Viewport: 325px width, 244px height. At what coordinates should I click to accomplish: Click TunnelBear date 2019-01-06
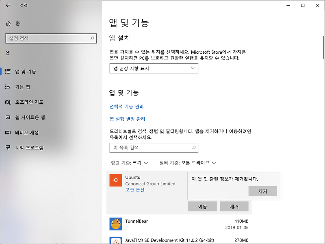[x=237, y=227]
